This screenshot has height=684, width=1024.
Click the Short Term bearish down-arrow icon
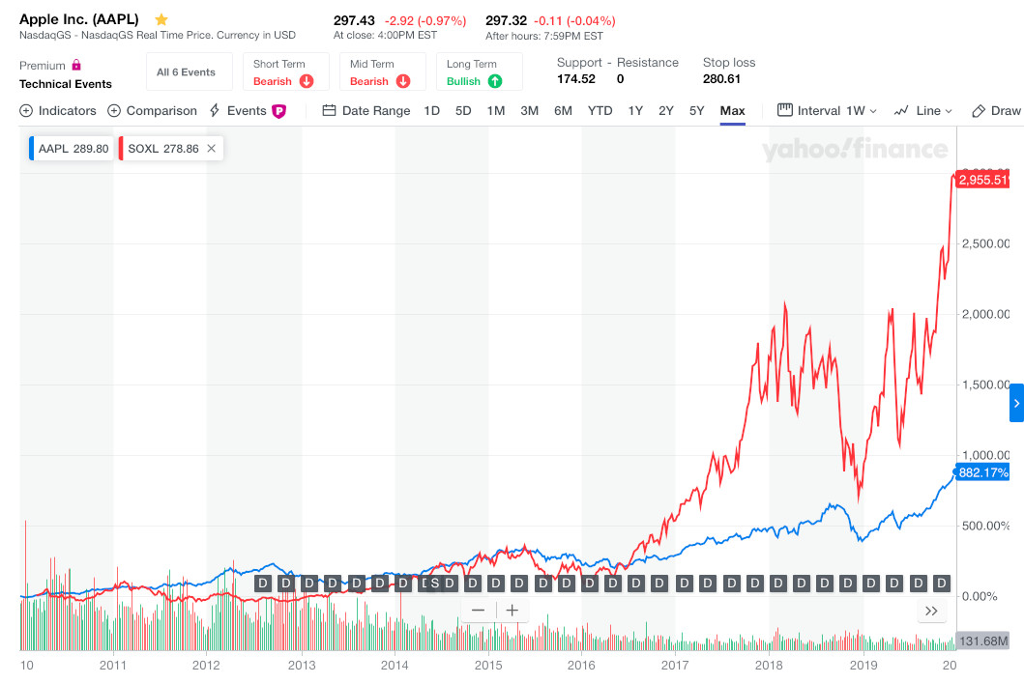pyautogui.click(x=307, y=81)
